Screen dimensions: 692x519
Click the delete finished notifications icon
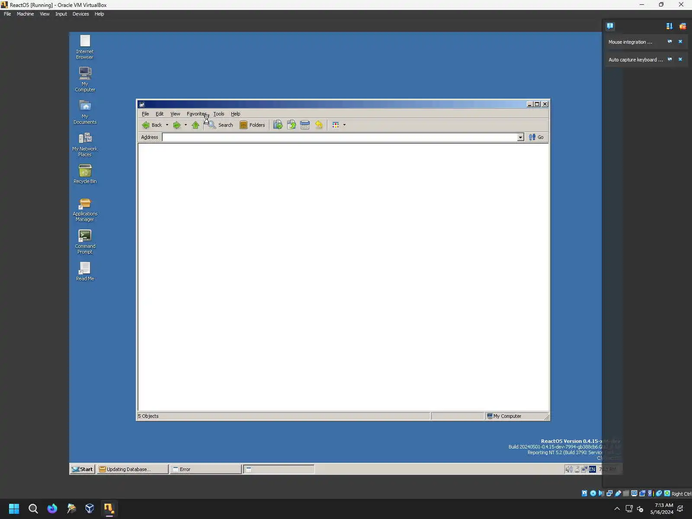pos(682,26)
